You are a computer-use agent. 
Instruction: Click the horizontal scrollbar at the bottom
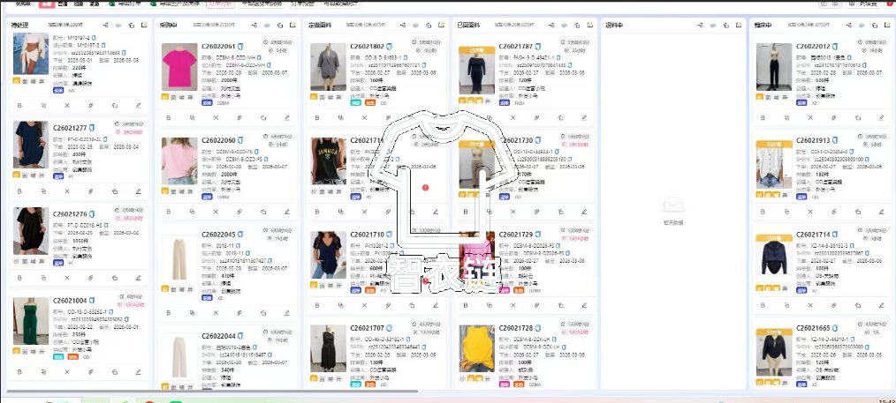click(212, 390)
